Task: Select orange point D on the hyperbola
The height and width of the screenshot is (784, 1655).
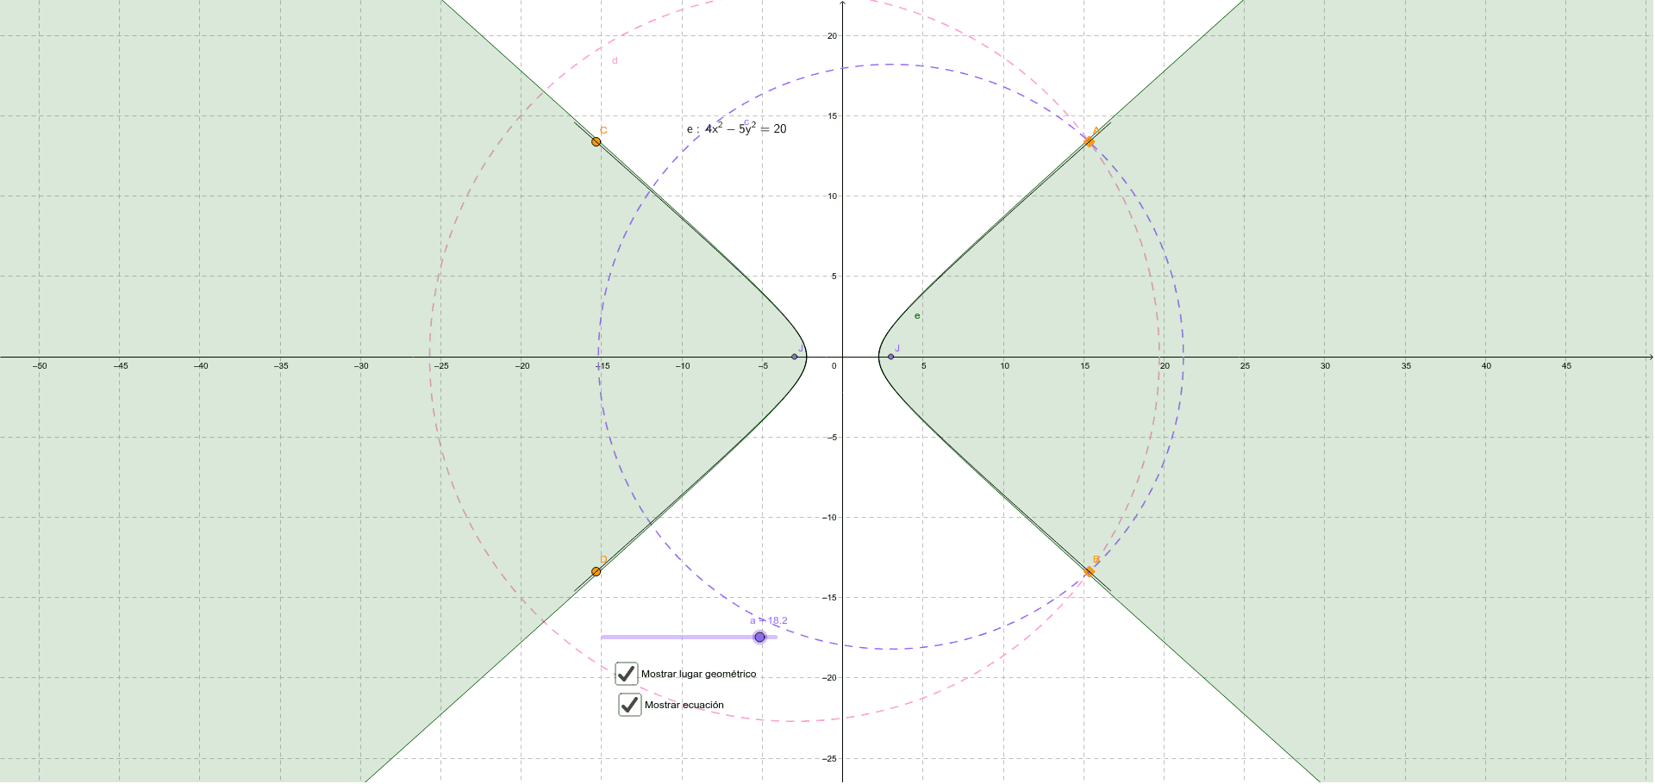Action: pos(596,572)
